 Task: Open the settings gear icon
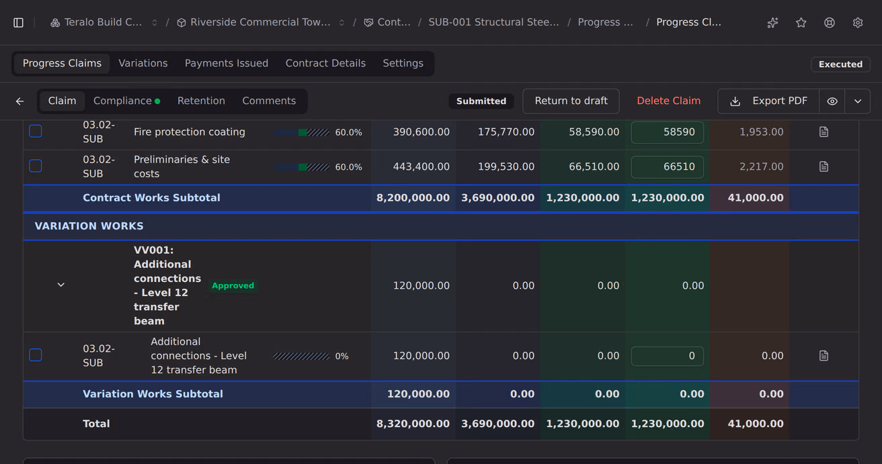point(858,23)
